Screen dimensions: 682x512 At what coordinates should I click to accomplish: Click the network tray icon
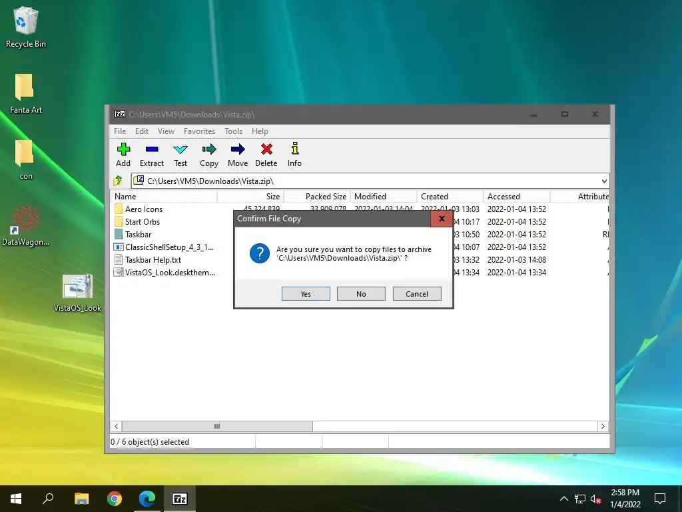click(x=580, y=499)
